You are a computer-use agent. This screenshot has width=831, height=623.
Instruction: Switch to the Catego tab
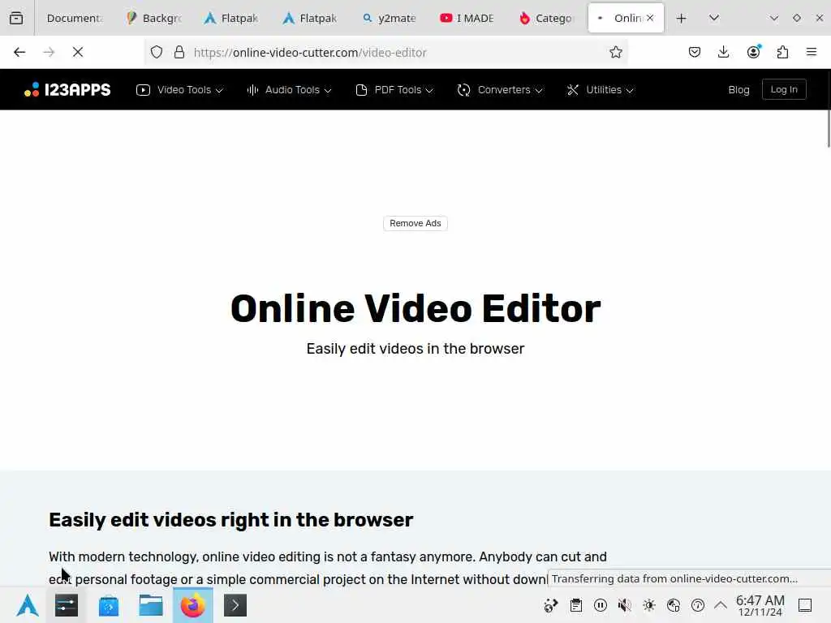pyautogui.click(x=546, y=18)
